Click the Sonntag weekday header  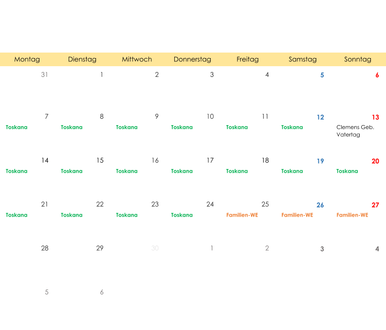coord(358,59)
